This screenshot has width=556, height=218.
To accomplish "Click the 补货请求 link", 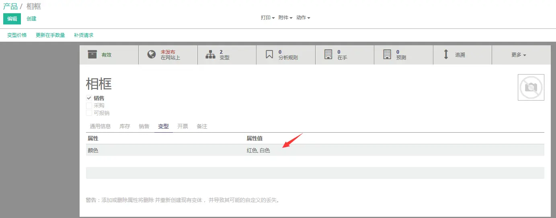I will click(84, 35).
